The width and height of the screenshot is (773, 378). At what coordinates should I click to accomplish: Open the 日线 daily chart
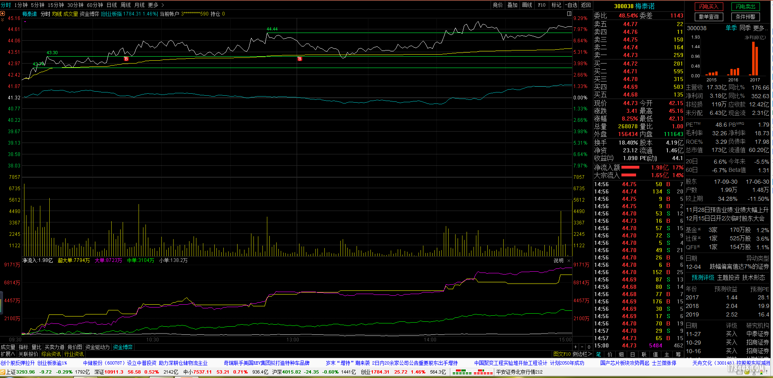112,5
